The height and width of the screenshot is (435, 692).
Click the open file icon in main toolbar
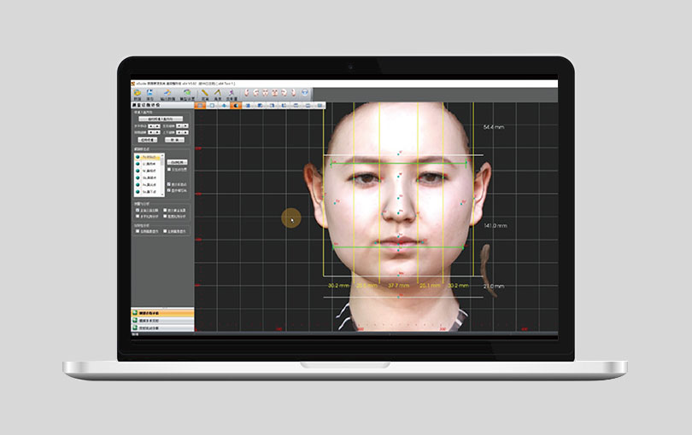pyautogui.click(x=138, y=92)
